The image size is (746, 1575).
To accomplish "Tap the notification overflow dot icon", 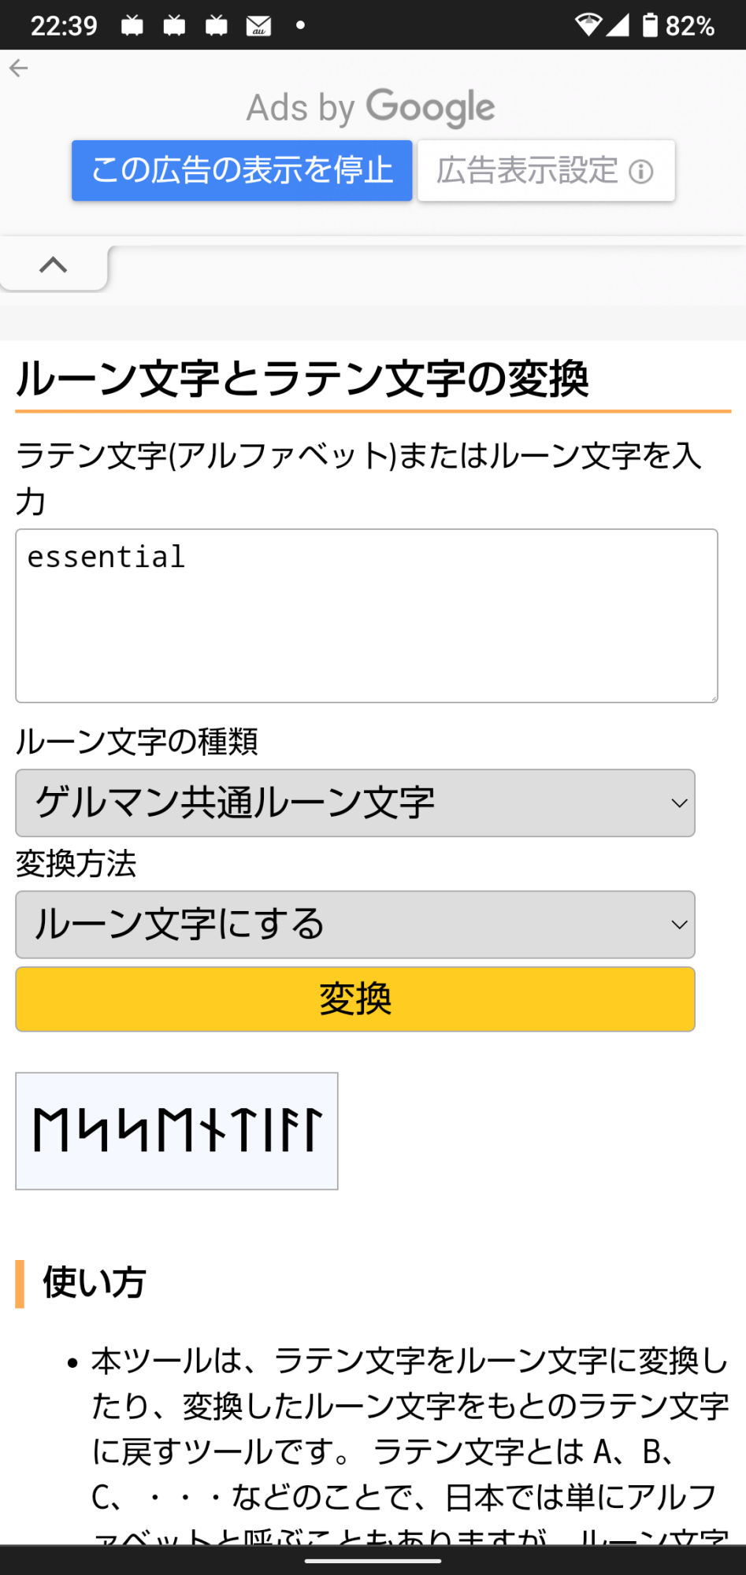I will 300,26.
